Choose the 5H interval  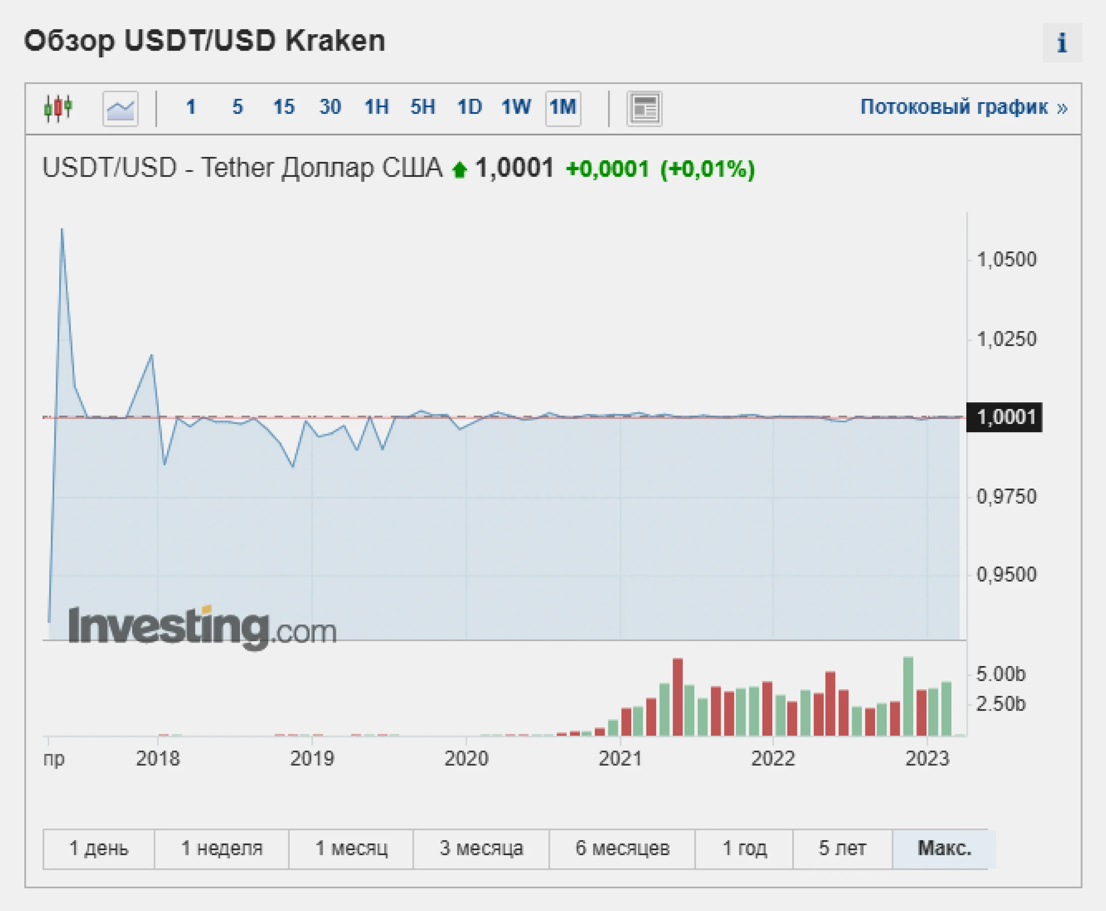(x=423, y=107)
